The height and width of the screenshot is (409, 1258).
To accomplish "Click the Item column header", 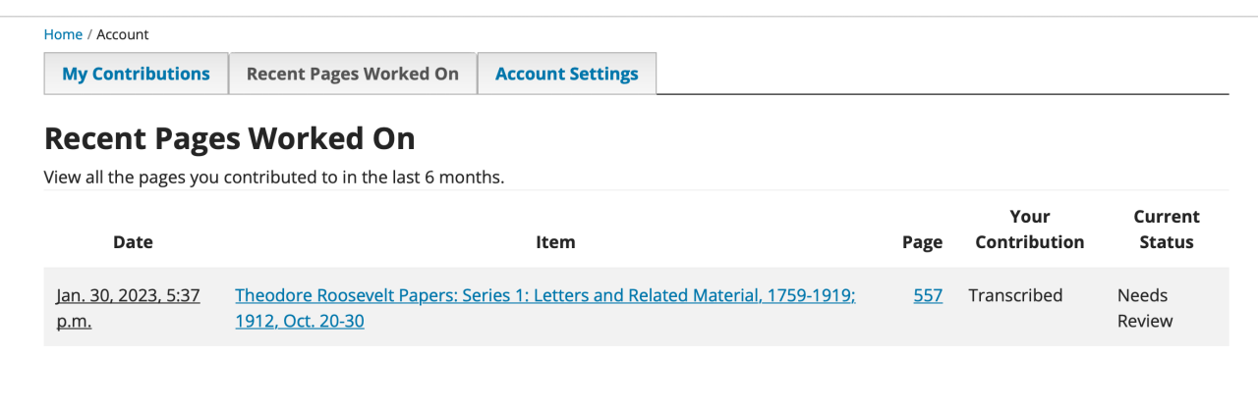I will pyautogui.click(x=555, y=242).
